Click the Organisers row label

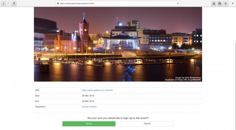[x=40, y=106]
